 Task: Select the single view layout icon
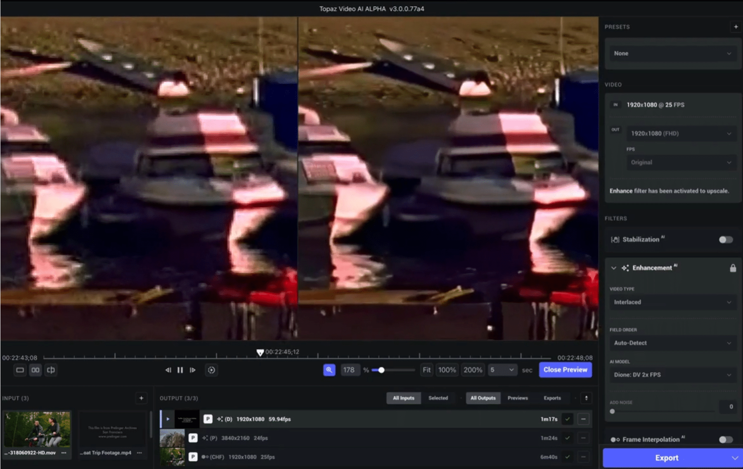tap(20, 370)
